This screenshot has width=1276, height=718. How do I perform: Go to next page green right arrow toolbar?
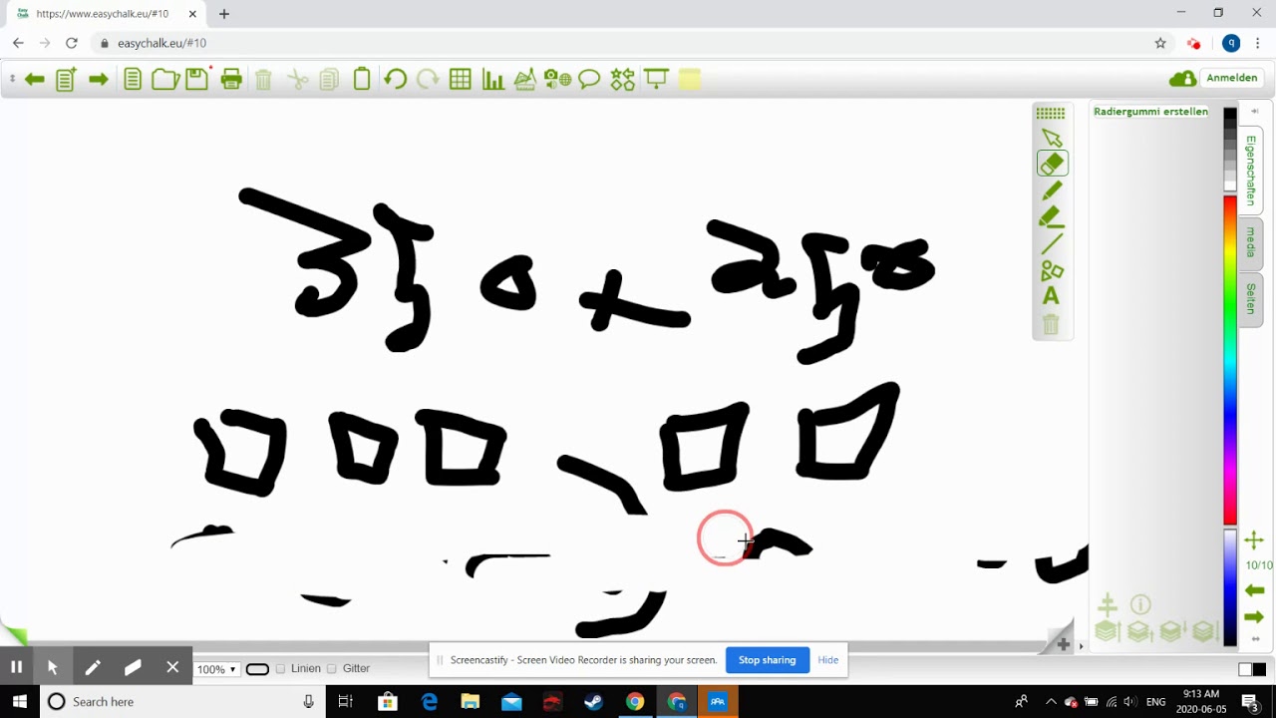click(x=98, y=79)
